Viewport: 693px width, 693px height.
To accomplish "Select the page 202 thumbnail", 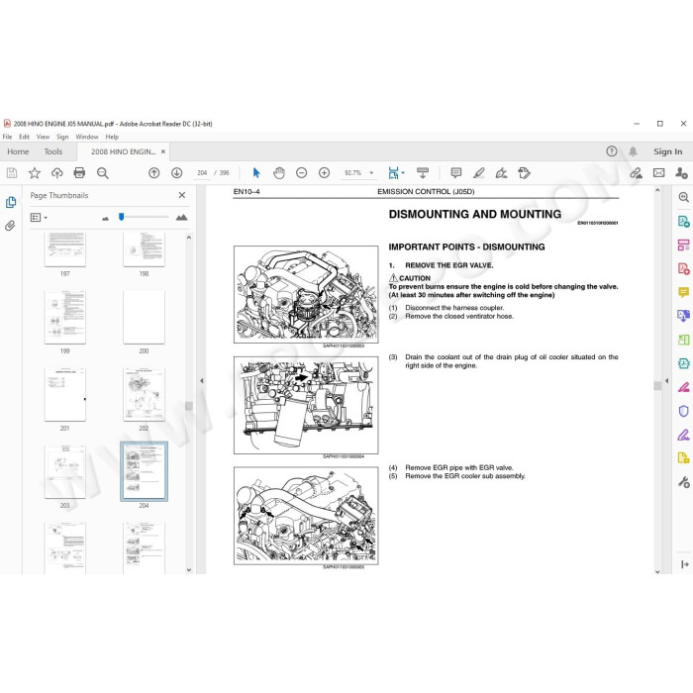I will (145, 394).
